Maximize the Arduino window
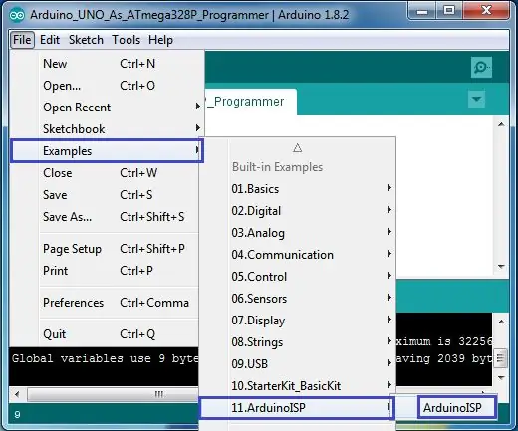 pos(449,11)
